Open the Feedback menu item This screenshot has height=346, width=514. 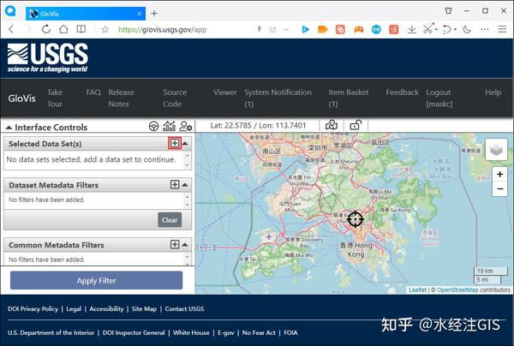coord(403,92)
